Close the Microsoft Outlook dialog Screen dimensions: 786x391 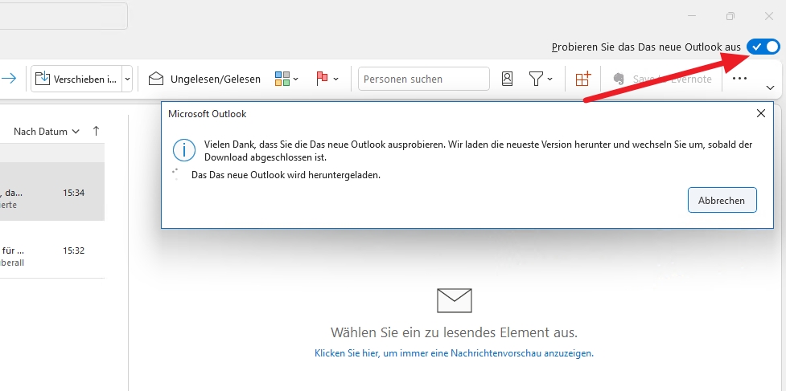pyautogui.click(x=761, y=113)
